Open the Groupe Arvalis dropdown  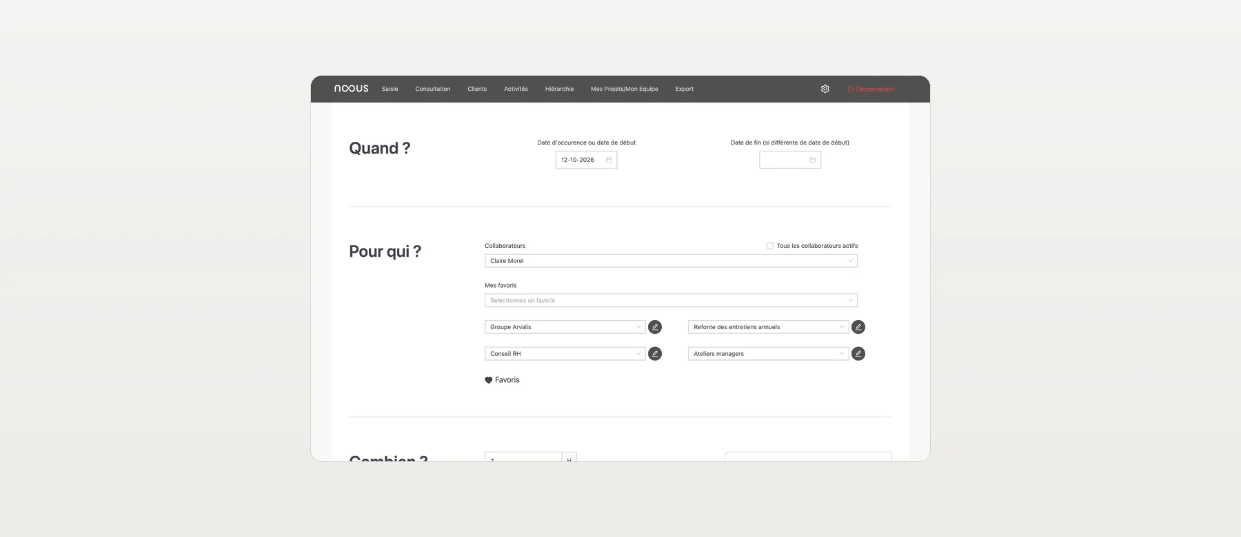tap(565, 327)
